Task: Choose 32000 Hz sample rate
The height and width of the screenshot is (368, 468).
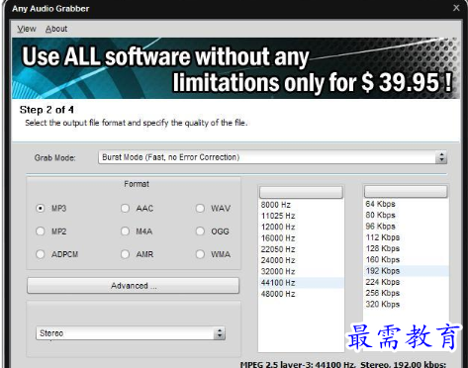Action: point(301,272)
